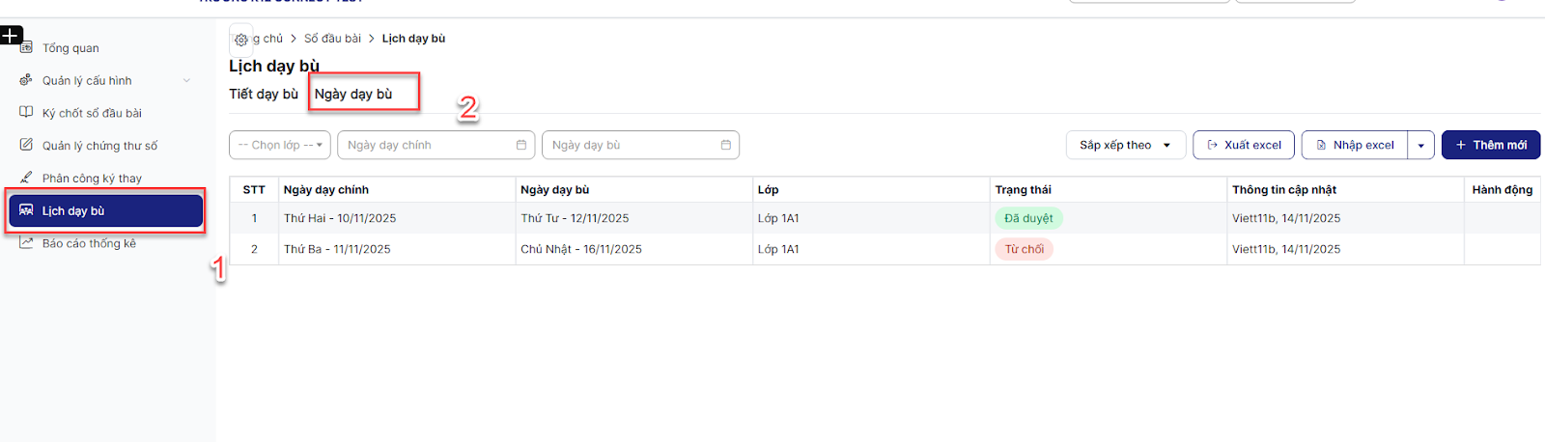Click calendar icon in Ngày dạy bù filter

coord(726,145)
